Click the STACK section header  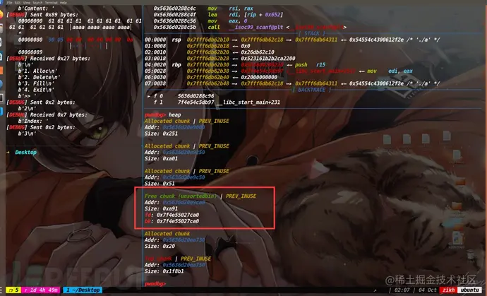tap(312, 33)
